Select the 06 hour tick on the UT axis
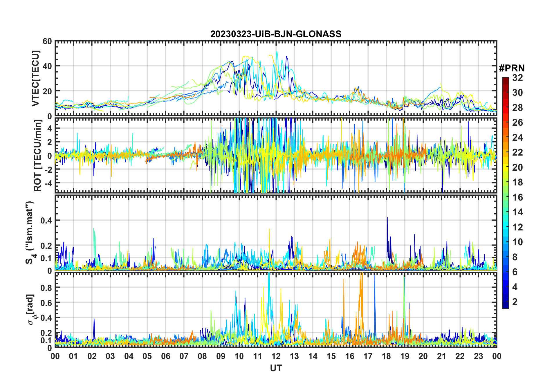This screenshot has width=552, height=386. pyautogui.click(x=165, y=356)
